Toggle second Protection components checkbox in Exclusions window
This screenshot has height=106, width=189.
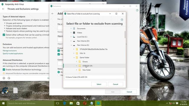[x=59, y=54]
